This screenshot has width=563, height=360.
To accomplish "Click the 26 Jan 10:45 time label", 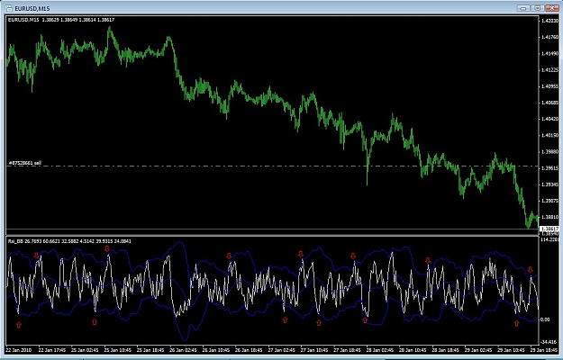I will coord(216,350).
